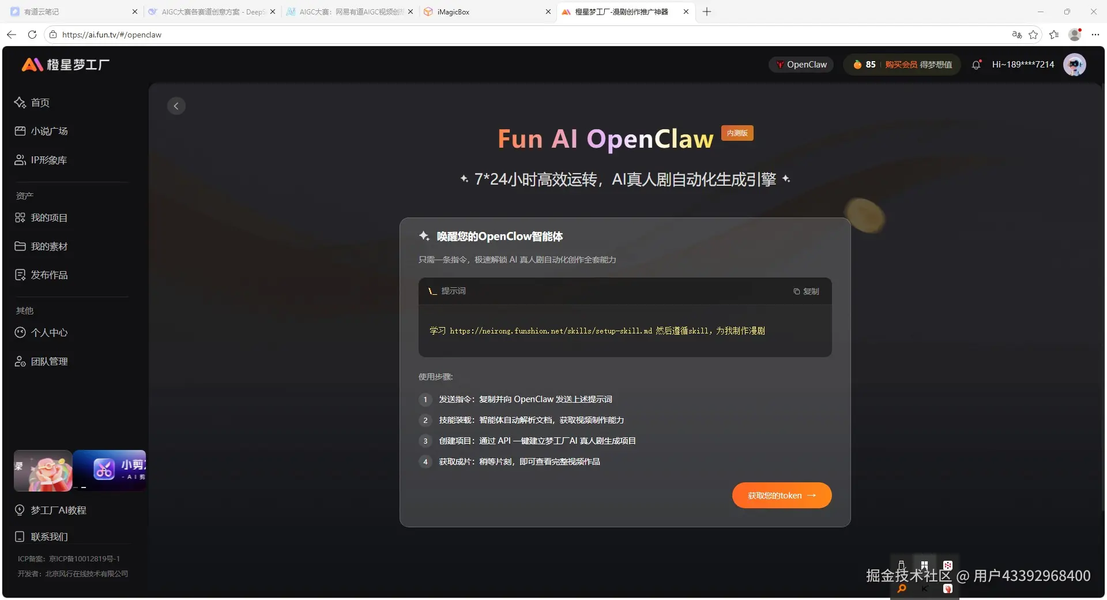Click the address bar URL
The width and height of the screenshot is (1107, 600).
[x=112, y=35]
